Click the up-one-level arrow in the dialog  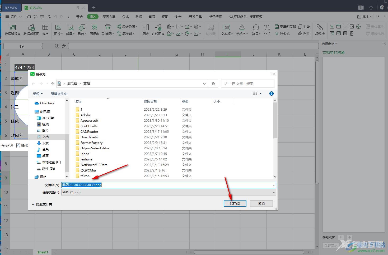coord(53,84)
